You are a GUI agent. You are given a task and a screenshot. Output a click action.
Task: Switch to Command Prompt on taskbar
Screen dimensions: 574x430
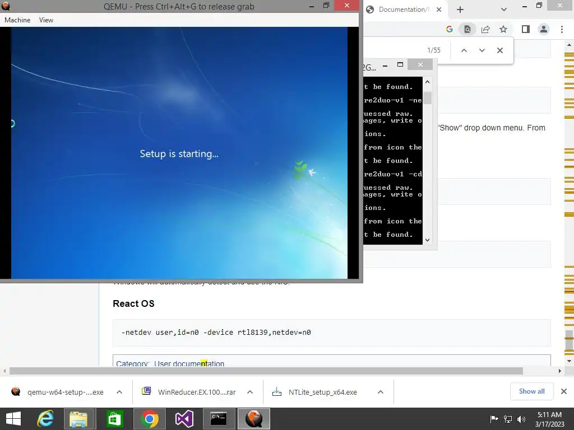(x=219, y=419)
